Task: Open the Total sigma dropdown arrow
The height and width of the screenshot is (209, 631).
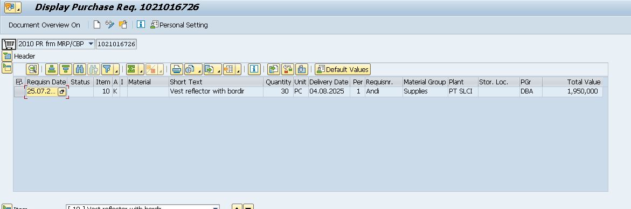Action: coord(141,69)
